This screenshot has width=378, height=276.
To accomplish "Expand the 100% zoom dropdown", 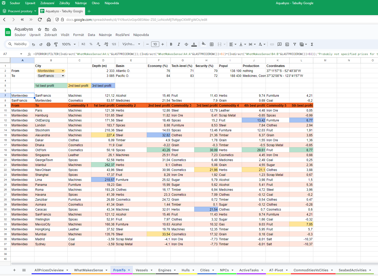I will pyautogui.click(x=69, y=44).
